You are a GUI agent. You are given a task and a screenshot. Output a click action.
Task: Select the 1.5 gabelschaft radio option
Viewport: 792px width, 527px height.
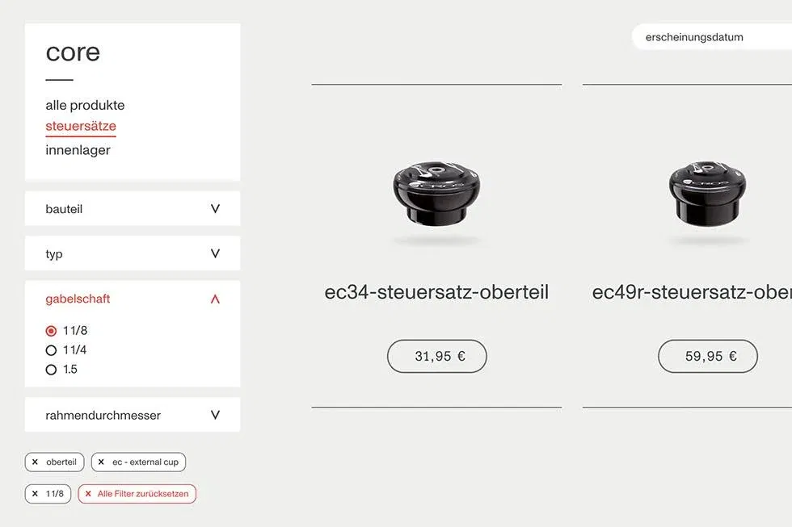pos(52,370)
